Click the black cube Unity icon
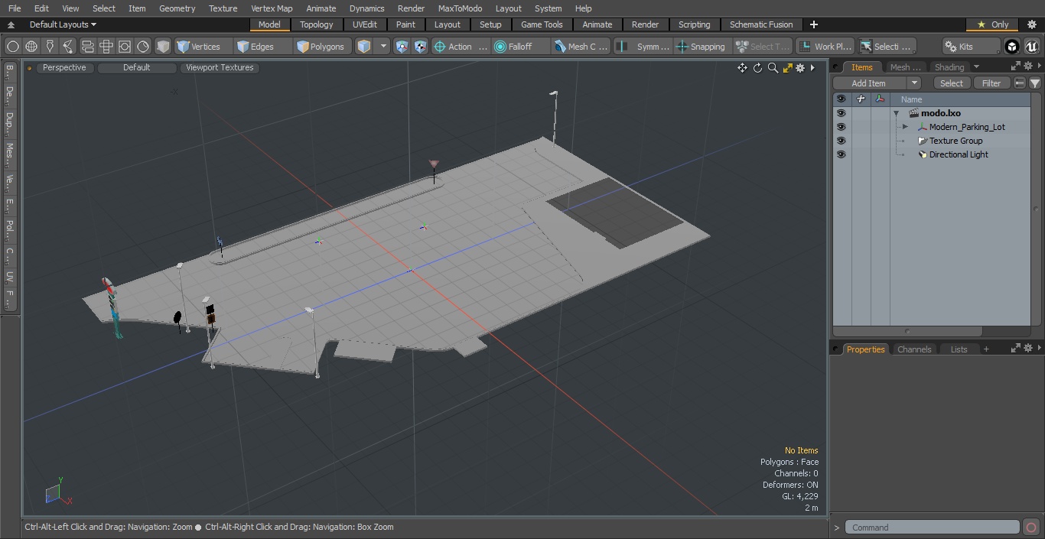 [x=1011, y=47]
